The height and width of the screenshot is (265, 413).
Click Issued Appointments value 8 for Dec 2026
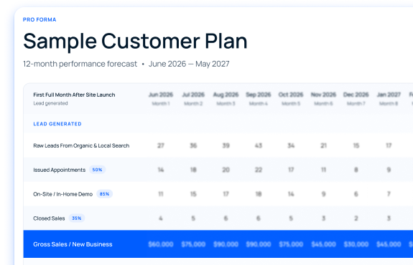[356, 170]
